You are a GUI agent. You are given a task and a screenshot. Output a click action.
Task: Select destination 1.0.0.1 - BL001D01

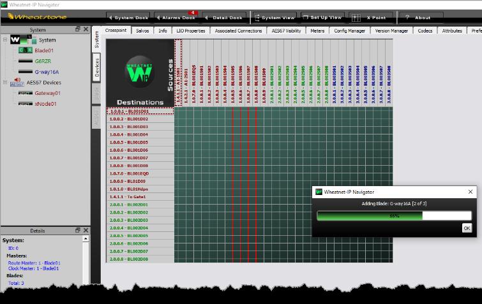[140, 111]
